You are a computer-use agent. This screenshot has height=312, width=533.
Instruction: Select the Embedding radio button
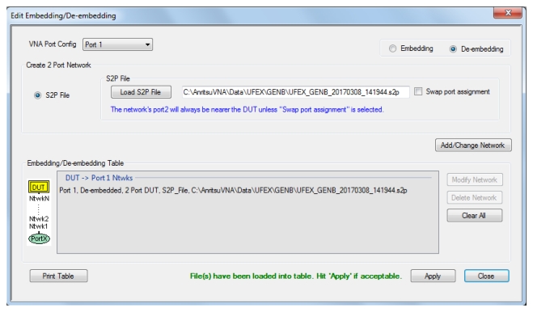point(392,48)
